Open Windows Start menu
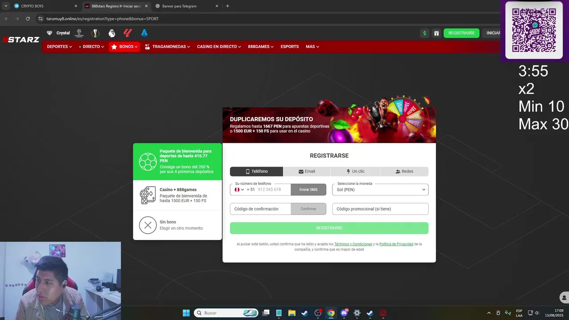This screenshot has width=569, height=320. (x=186, y=313)
